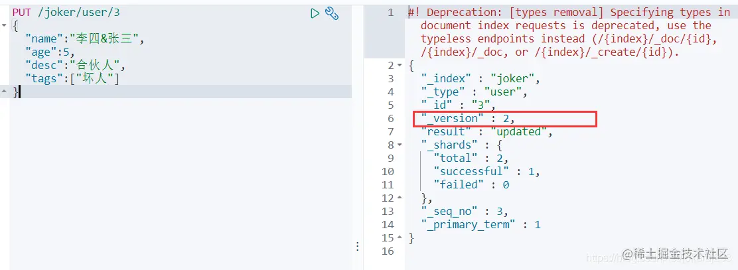Click the "_seq_no" : 3 line
Screen dimensions: 738x270
point(465,211)
